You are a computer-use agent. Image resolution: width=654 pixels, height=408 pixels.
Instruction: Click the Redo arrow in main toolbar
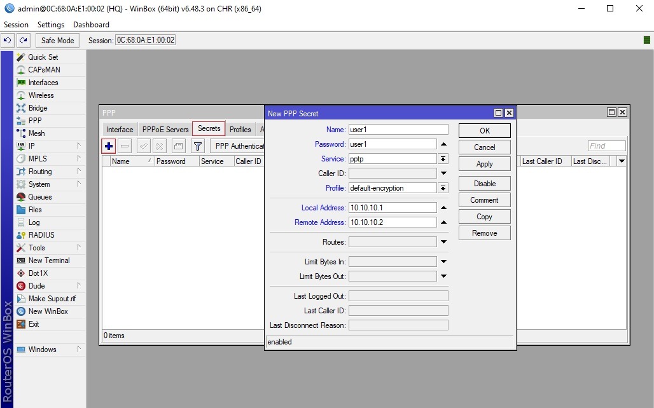tap(24, 40)
